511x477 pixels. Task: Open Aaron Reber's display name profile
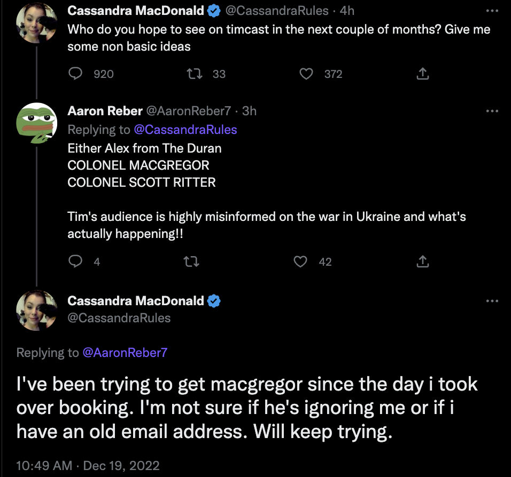pyautogui.click(x=105, y=111)
